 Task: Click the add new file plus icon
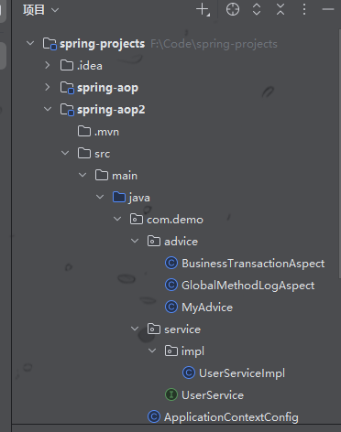point(203,10)
